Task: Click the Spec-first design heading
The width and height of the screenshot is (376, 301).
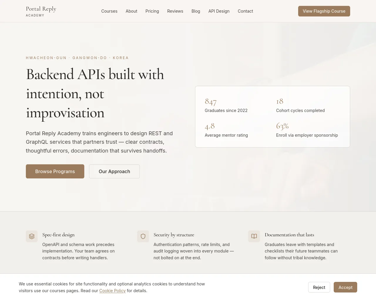Action: point(58,235)
